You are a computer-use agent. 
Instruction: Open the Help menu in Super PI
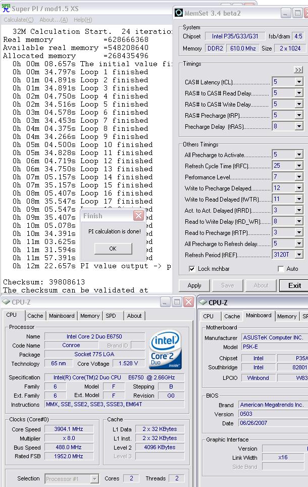click(x=83, y=20)
